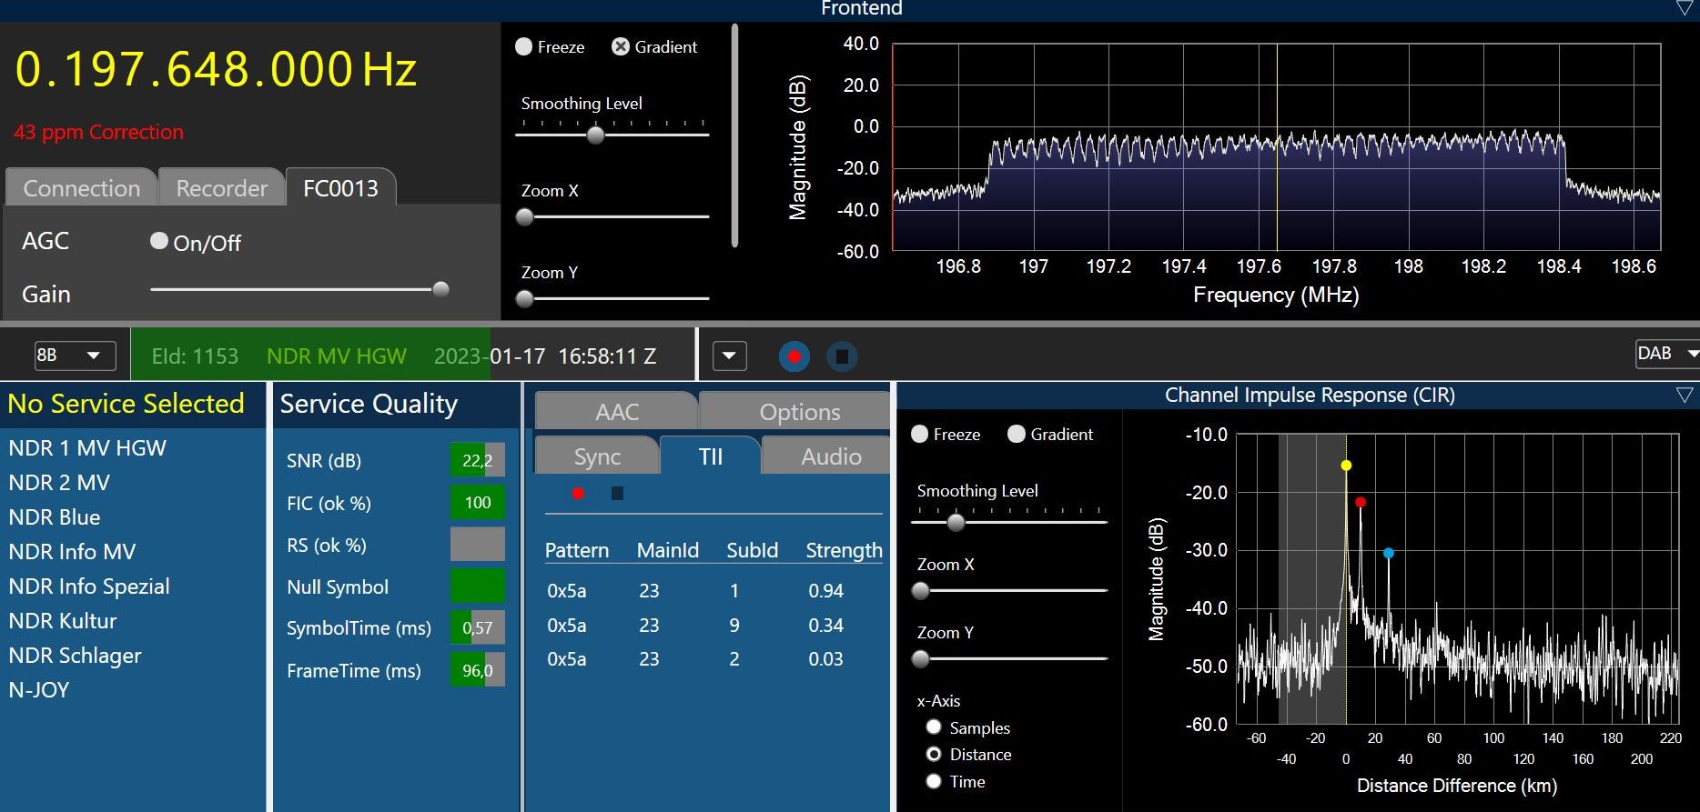Click the Gain slider handle
This screenshot has width=1700, height=812.
click(x=441, y=290)
